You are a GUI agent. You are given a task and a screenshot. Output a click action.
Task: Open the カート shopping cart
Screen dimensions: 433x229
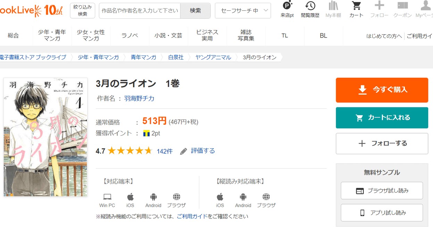(x=356, y=6)
